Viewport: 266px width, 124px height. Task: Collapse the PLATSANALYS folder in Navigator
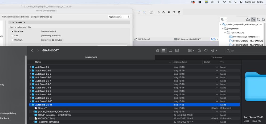tap(225, 33)
